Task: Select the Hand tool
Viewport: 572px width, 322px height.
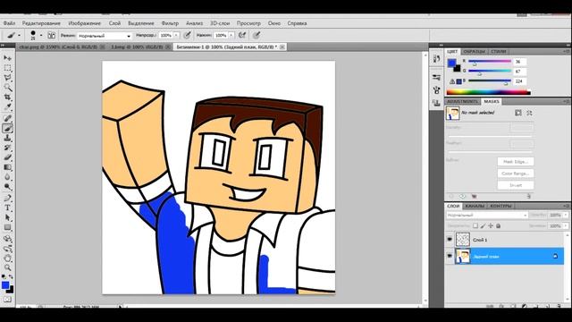Action: point(7,258)
